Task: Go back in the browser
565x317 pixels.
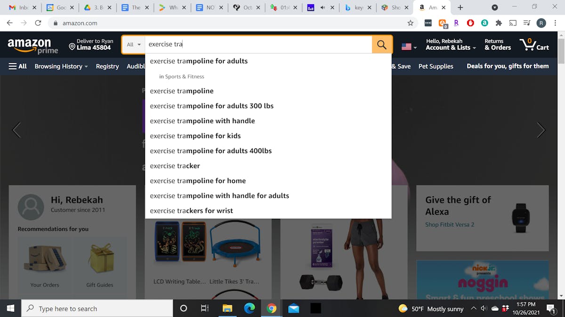Action: click(9, 23)
